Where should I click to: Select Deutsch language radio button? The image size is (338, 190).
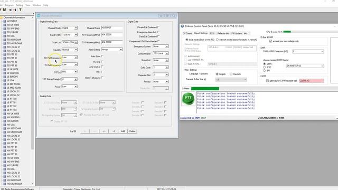pos(231,74)
